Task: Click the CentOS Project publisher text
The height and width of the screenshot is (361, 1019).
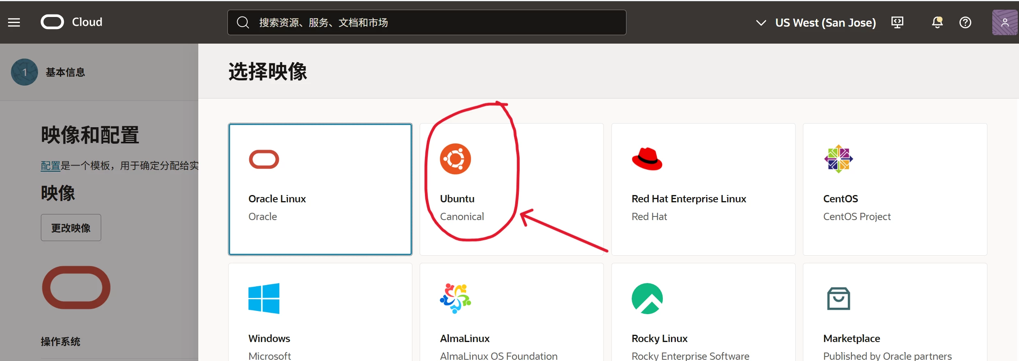Action: (857, 216)
